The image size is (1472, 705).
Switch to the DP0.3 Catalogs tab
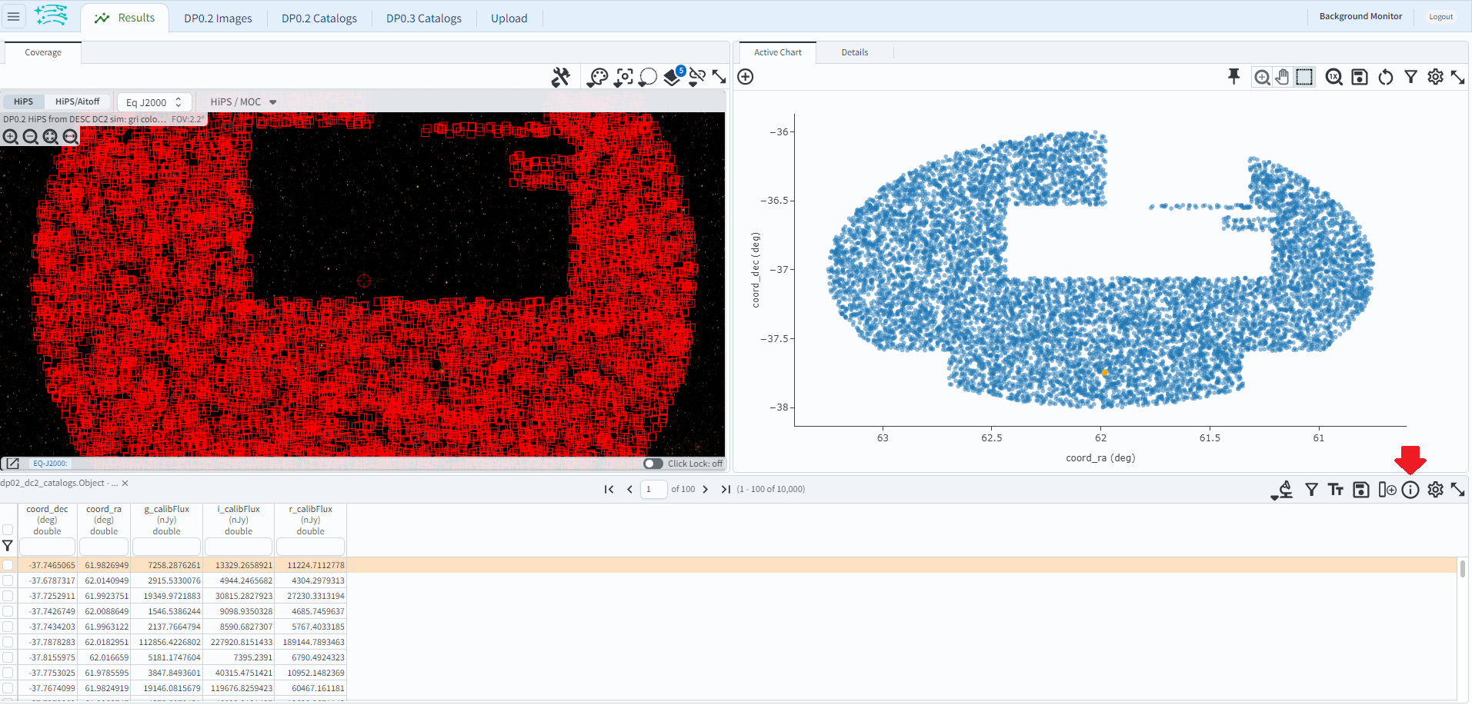coord(422,18)
